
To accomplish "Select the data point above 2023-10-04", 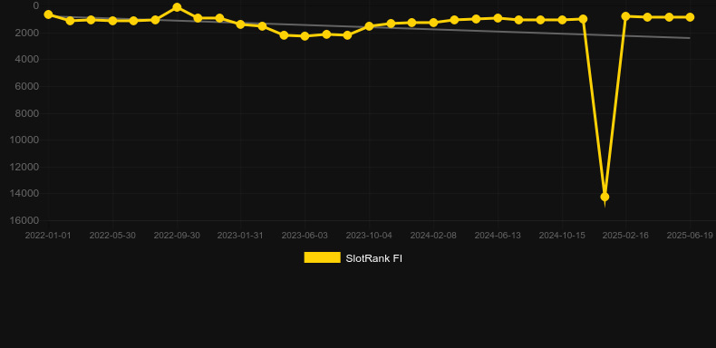I will tap(369, 26).
